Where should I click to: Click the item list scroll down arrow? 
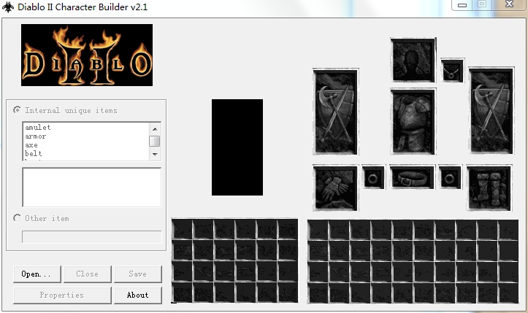coord(155,154)
